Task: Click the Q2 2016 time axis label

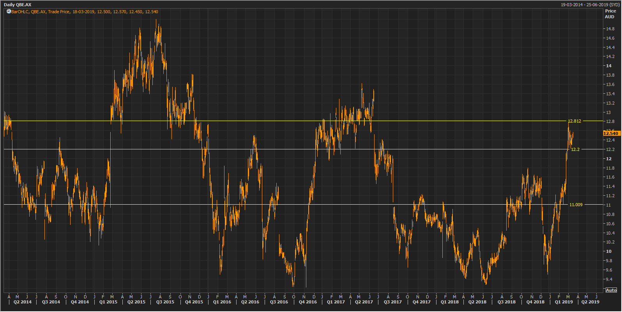Action: (x=250, y=302)
